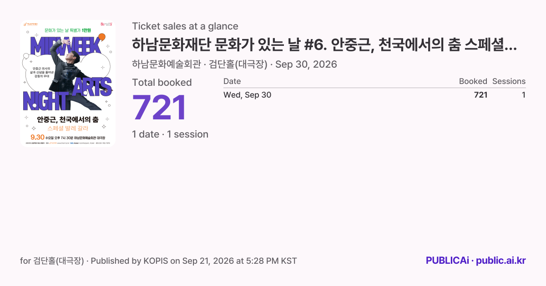This screenshot has height=286, width=546.
Task: Click the 'Total booked' label
Action: [x=162, y=83]
